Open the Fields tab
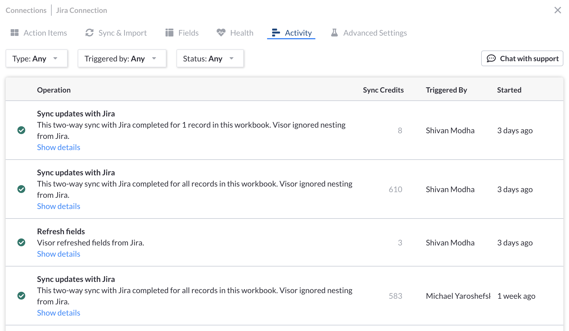Image resolution: width=569 pixels, height=331 pixels. tap(182, 33)
